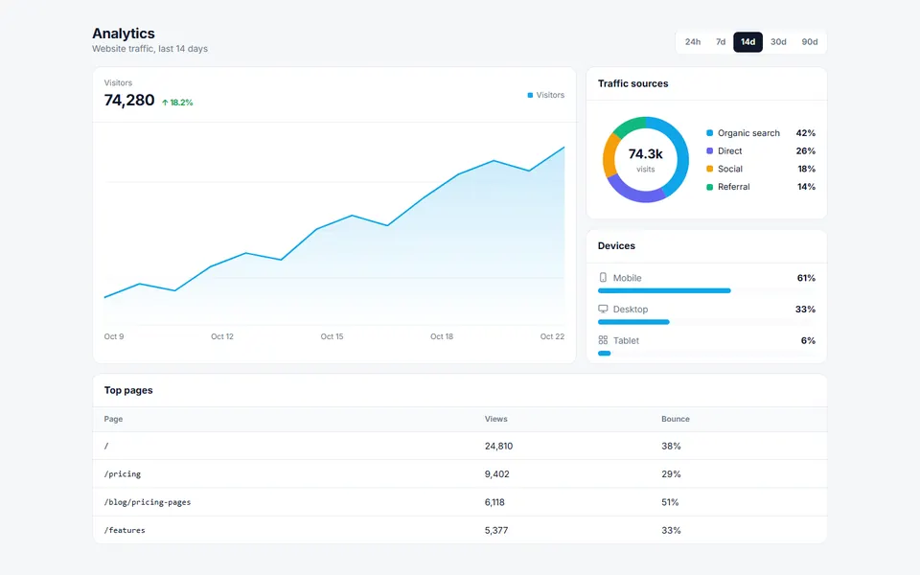920x575 pixels.
Task: Open the /pricing page row
Action: 460,474
